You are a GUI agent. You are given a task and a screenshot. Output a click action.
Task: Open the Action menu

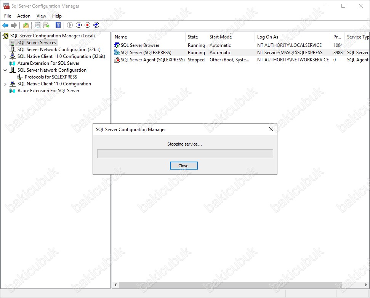24,16
